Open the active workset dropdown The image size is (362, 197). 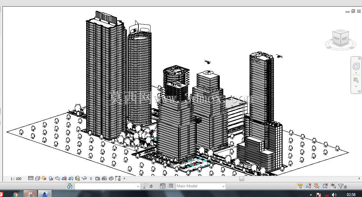(x=108, y=186)
